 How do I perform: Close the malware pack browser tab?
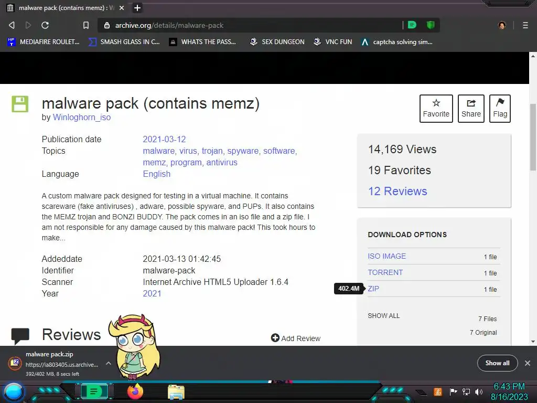coord(122,7)
